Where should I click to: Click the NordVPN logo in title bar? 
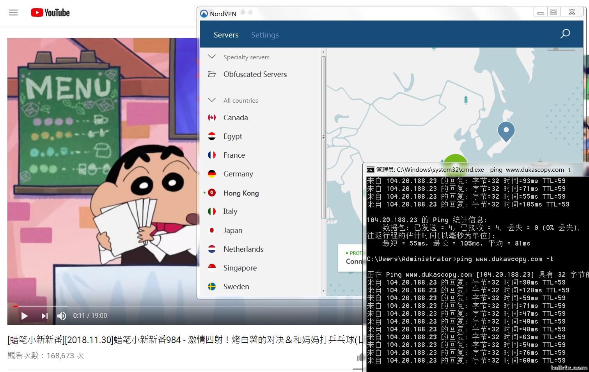[204, 14]
